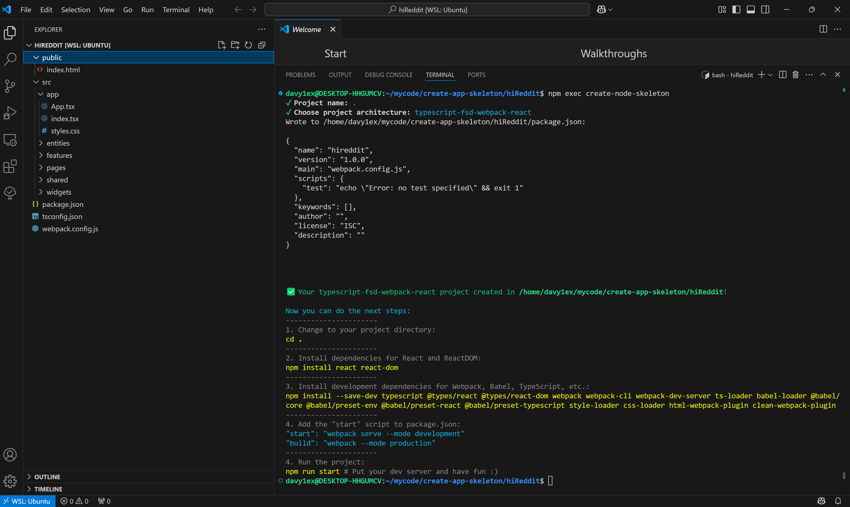Image resolution: width=850 pixels, height=507 pixels.
Task: Toggle the secondary side bar visibility
Action: 765,9
